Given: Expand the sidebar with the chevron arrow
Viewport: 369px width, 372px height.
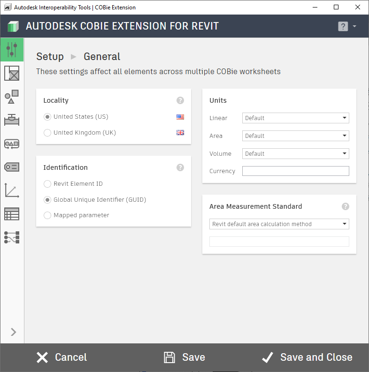Looking at the screenshot, I should pyautogui.click(x=13, y=332).
